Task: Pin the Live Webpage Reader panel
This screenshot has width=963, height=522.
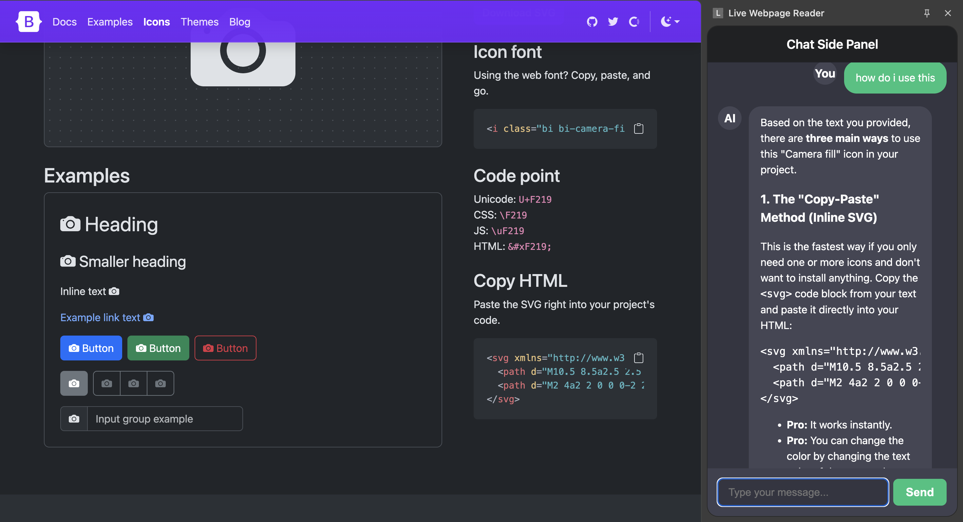Action: (x=927, y=13)
